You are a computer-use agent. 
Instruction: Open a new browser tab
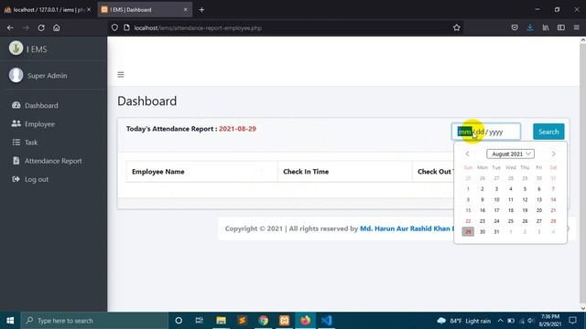point(201,10)
